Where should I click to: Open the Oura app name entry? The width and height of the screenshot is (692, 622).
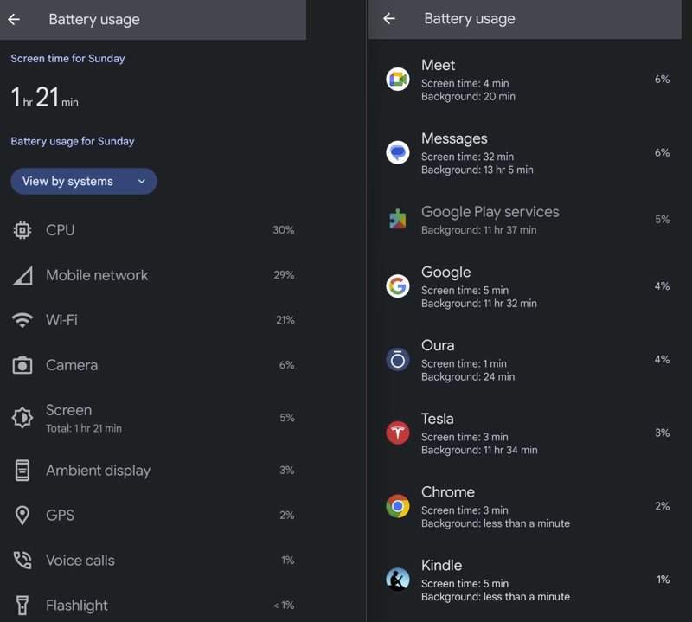tap(438, 345)
